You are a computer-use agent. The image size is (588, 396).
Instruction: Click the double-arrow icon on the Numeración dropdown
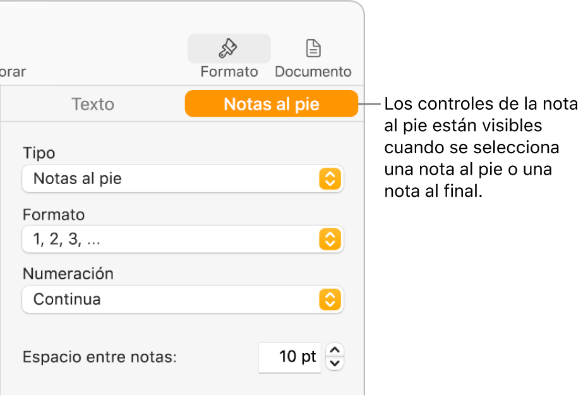click(x=330, y=300)
